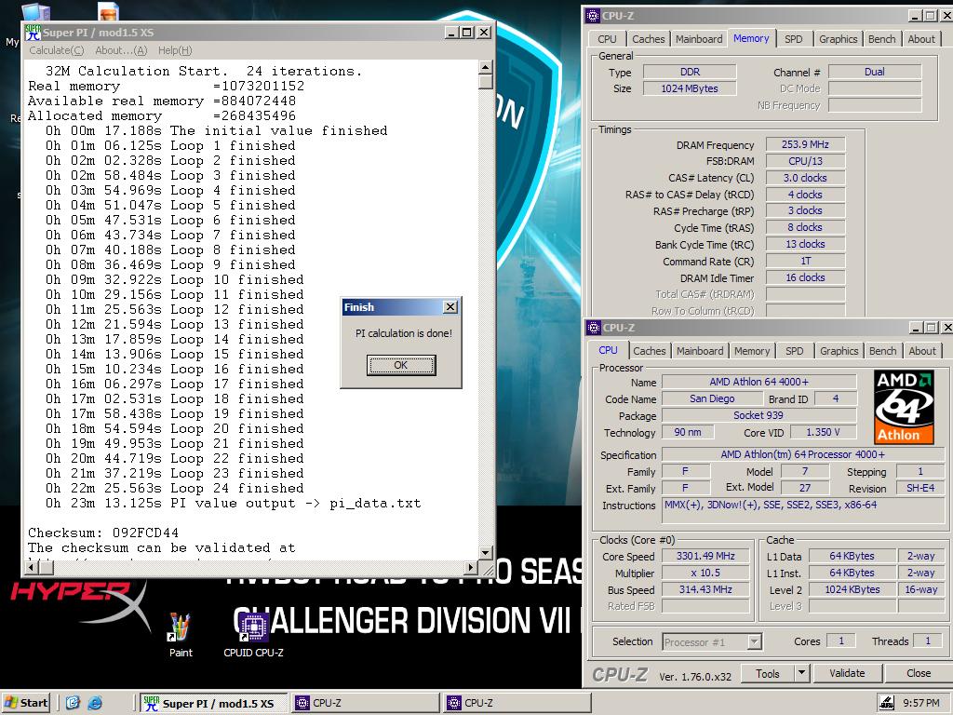
Task: Activate the first CPU-Z taskbar button
Action: coord(365,703)
